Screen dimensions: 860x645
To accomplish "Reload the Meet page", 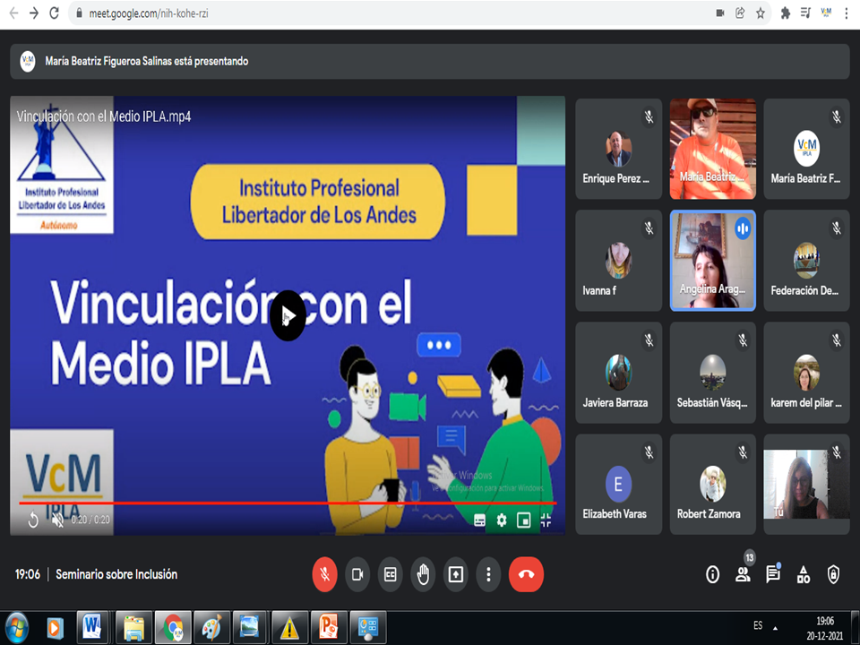I will (55, 13).
